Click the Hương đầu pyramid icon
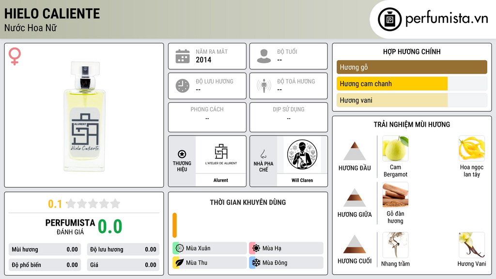This screenshot has width=496, height=279. click(355, 151)
